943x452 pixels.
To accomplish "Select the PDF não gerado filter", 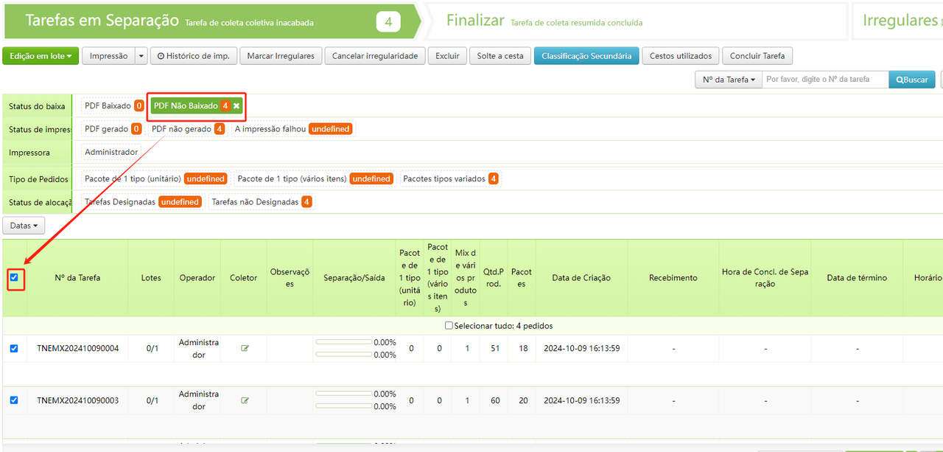I will pyautogui.click(x=187, y=129).
